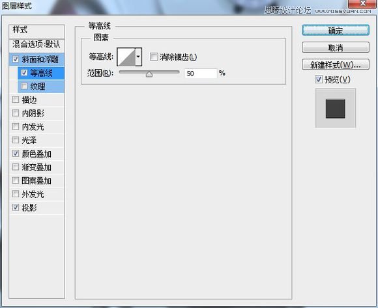Toggle the 预览(V) checkbox
This screenshot has height=308, width=378.
(319, 79)
